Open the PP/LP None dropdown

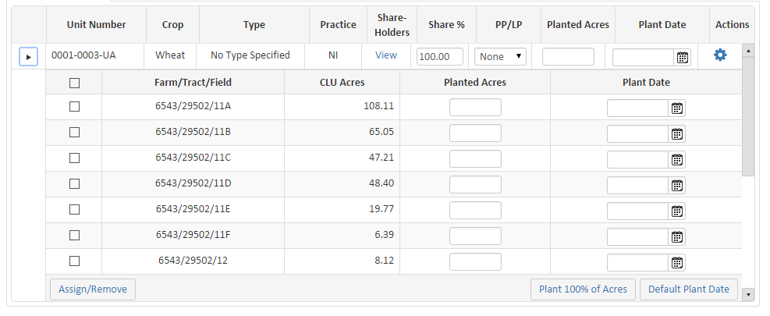pyautogui.click(x=500, y=56)
